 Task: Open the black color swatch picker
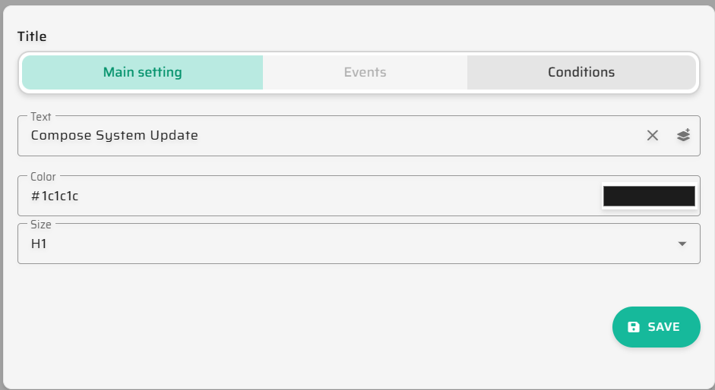click(x=648, y=197)
